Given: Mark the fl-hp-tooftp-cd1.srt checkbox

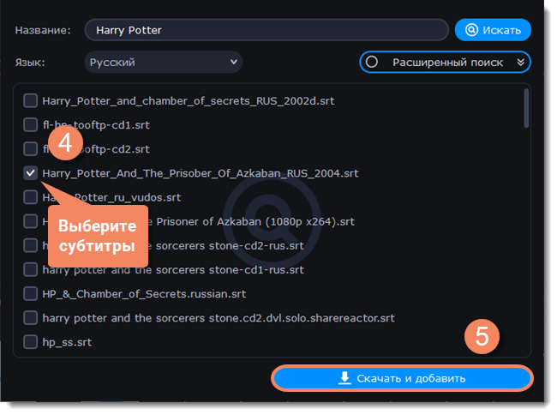Looking at the screenshot, I should click(x=31, y=124).
